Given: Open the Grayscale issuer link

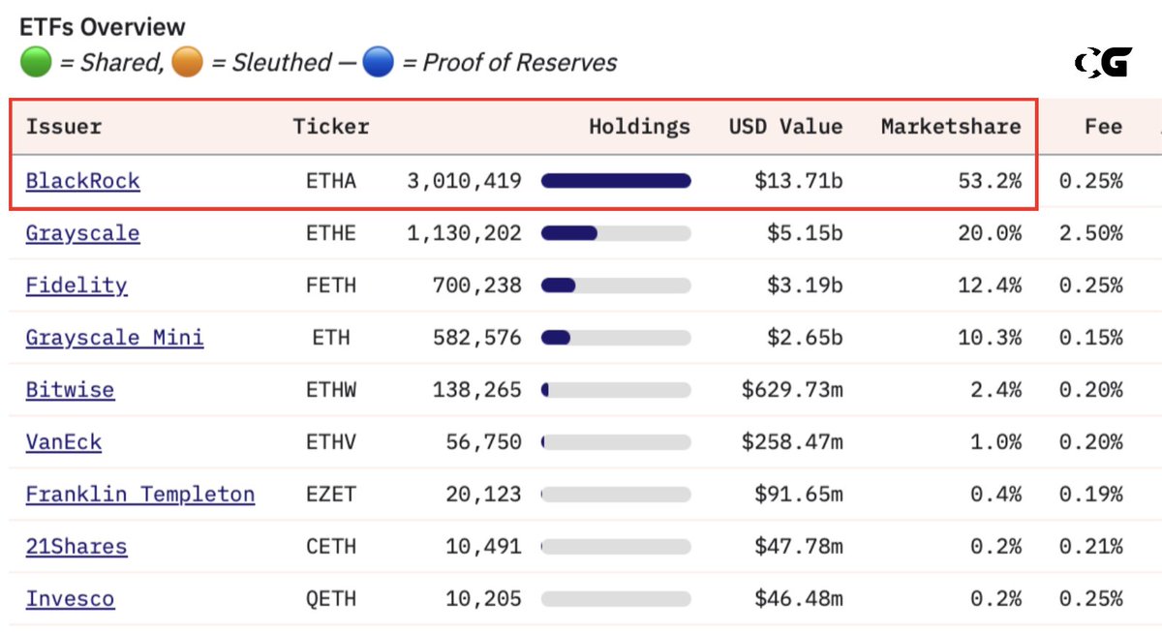Looking at the screenshot, I should 83,233.
